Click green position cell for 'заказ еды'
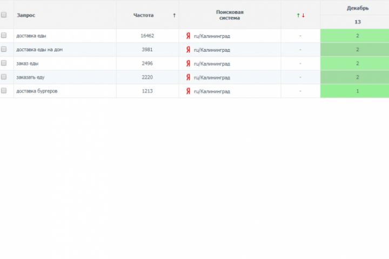Viewport: 389px width, 259px height. pyautogui.click(x=355, y=64)
